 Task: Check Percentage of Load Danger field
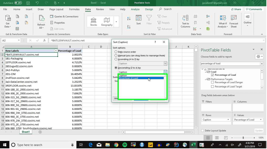click(212, 82)
